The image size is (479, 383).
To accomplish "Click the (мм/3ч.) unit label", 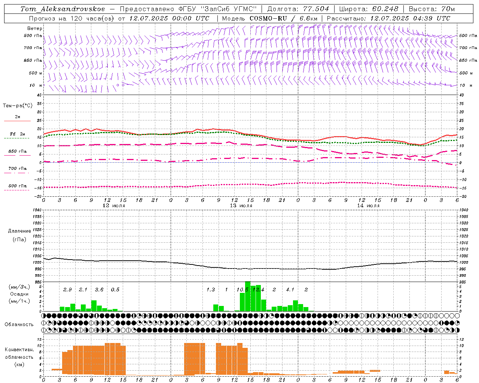I will tap(19, 287).
